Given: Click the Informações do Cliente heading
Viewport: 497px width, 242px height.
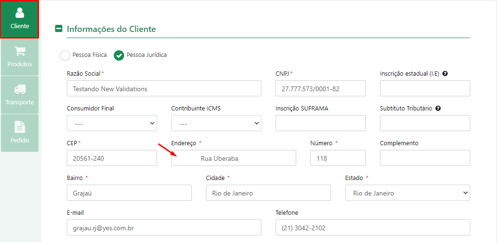Looking at the screenshot, I should [111, 29].
